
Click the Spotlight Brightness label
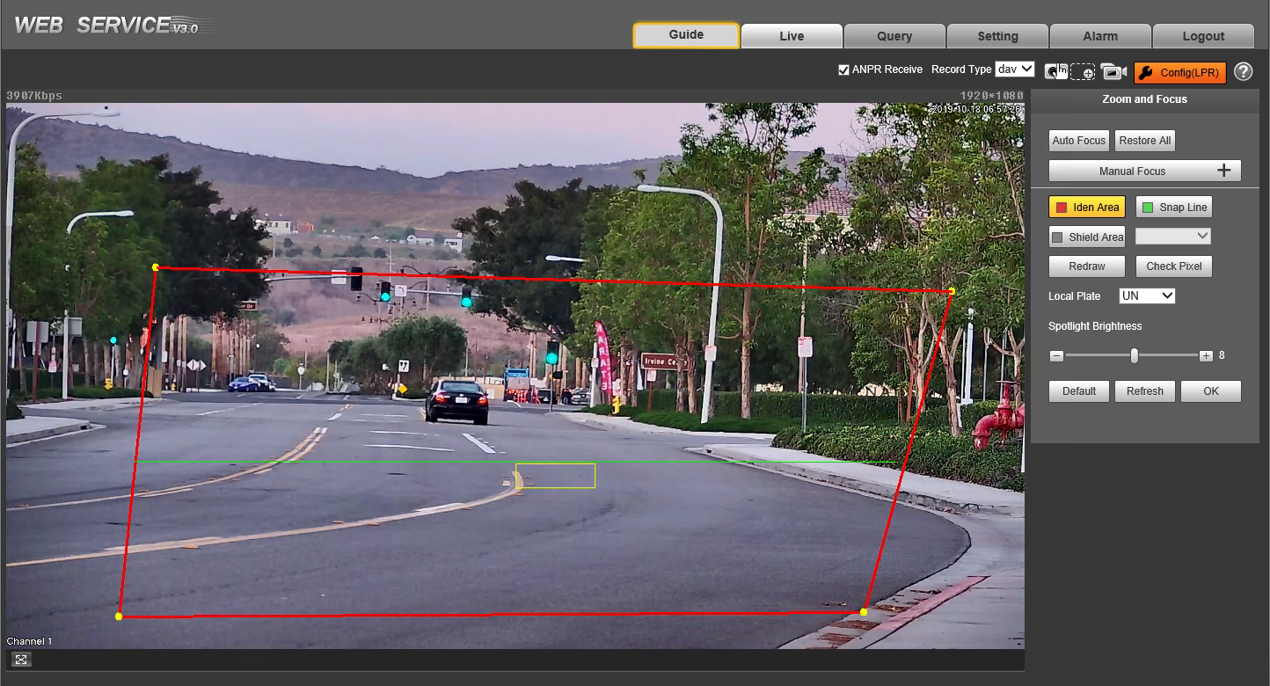coord(1095,326)
